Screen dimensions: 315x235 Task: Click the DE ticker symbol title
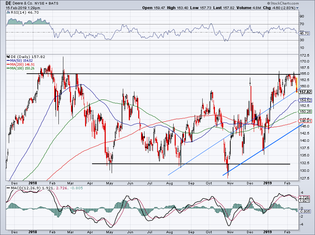8,3
